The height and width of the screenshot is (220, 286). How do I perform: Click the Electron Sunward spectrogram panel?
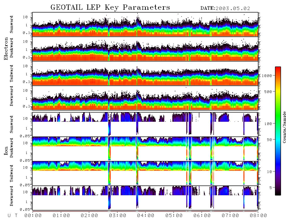[x=145, y=24]
